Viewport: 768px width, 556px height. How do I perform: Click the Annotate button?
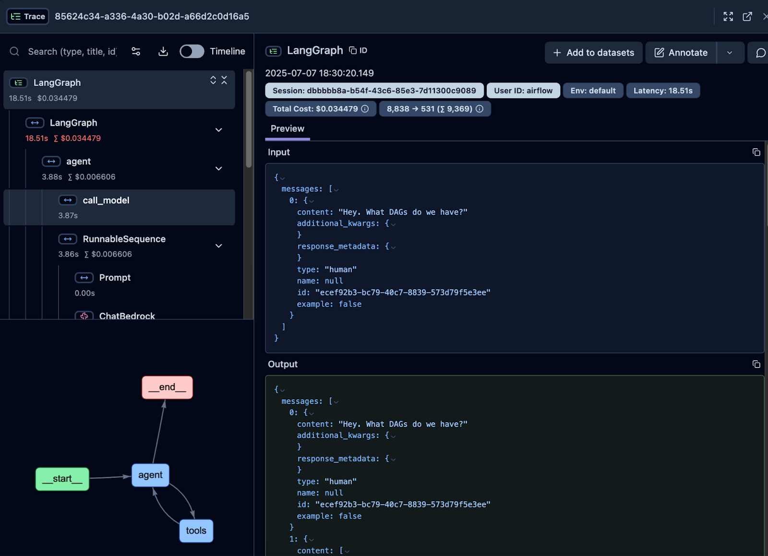coord(681,53)
